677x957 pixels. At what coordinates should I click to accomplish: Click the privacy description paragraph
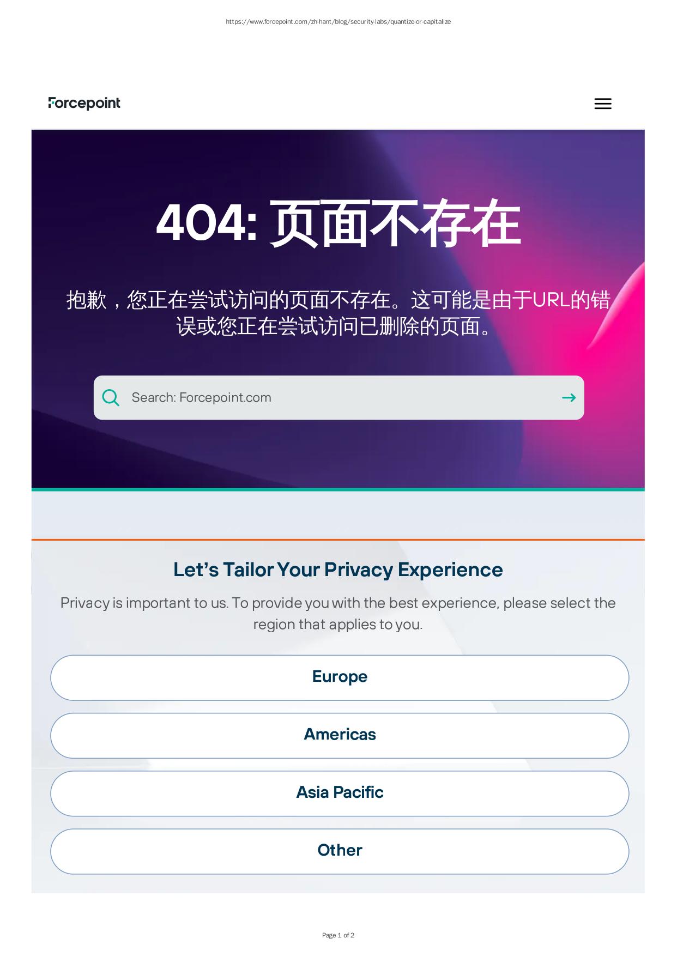point(338,613)
